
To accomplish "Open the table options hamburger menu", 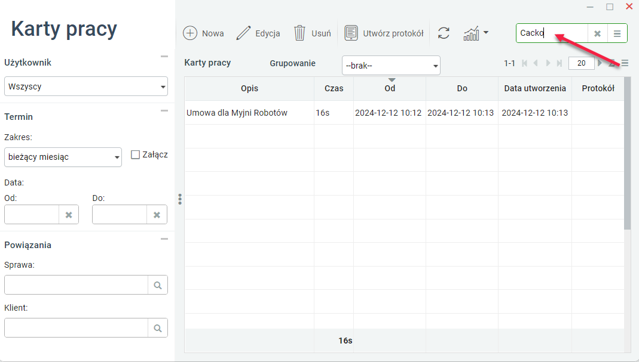I will (625, 63).
